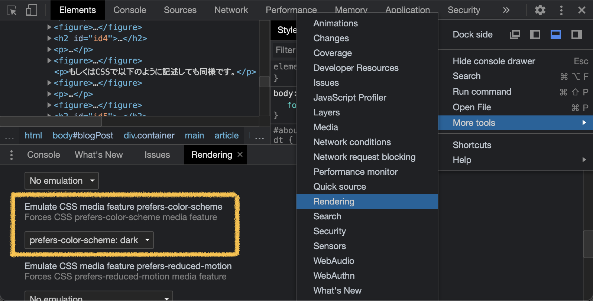Click the div.container breadcrumb
The width and height of the screenshot is (593, 301).
pos(149,135)
